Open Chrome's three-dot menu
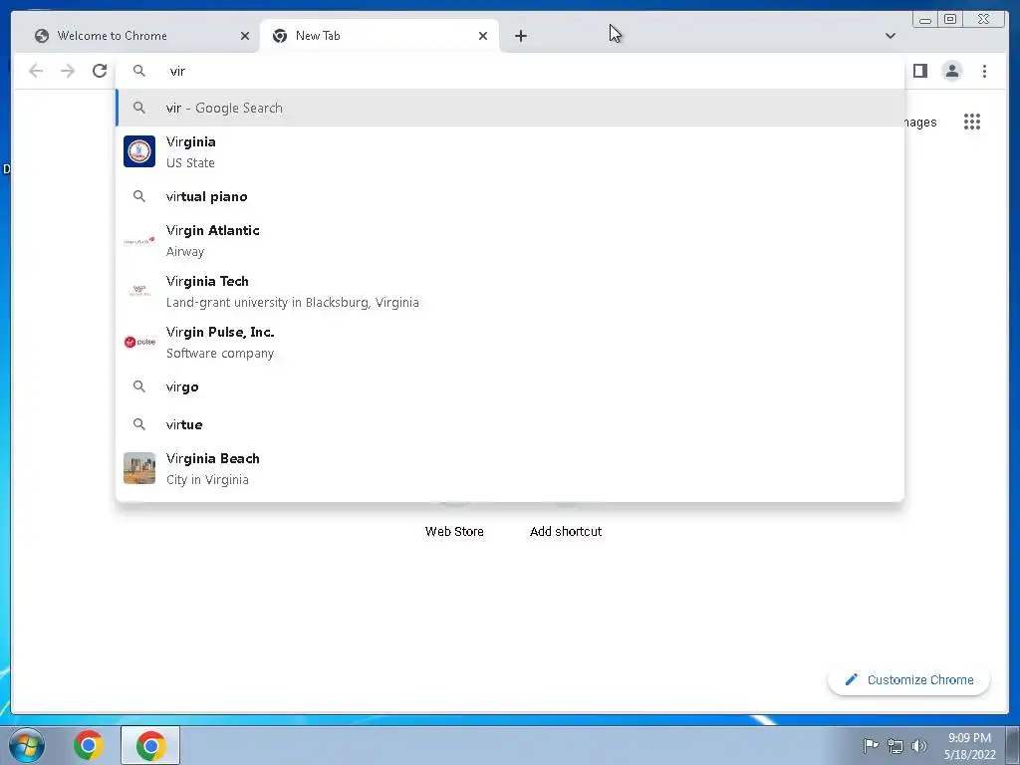This screenshot has height=765, width=1020. [984, 71]
